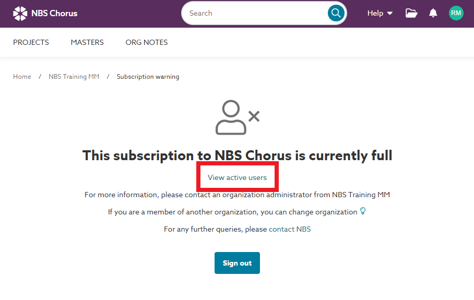Click the NBS Chorus snowflake logo icon

pyautogui.click(x=20, y=14)
